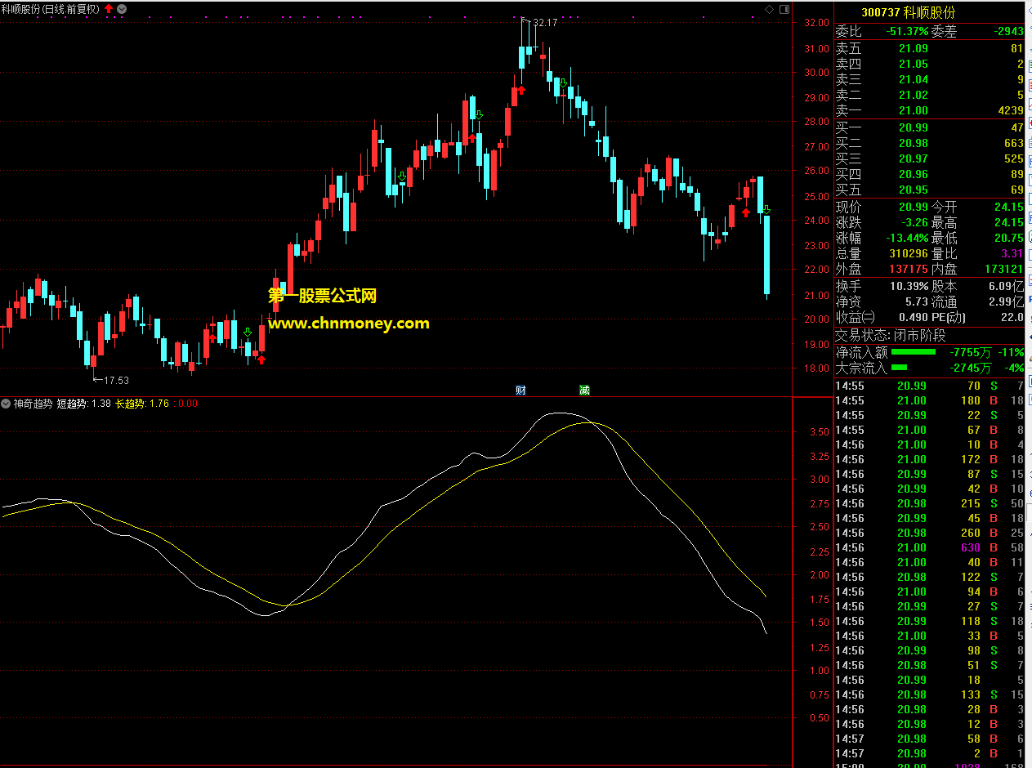Click the 长趋势 value 1.76 label
The width and height of the screenshot is (1032, 768).
tap(142, 404)
